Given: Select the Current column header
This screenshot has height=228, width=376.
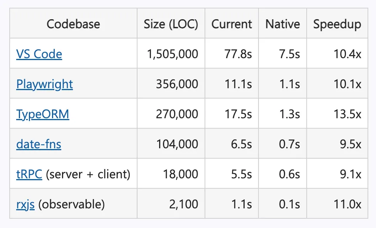Looking at the screenshot, I should click(x=232, y=24).
